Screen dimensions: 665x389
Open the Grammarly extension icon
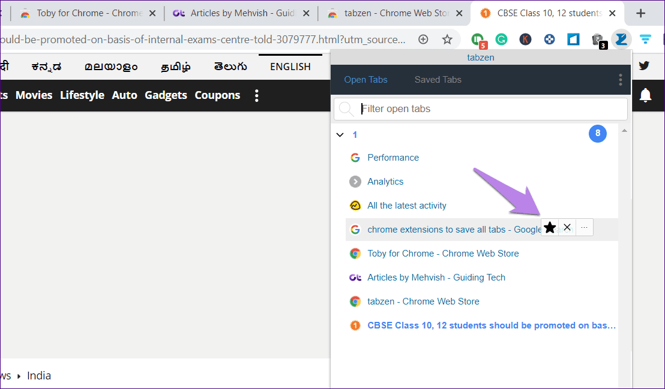[501, 40]
